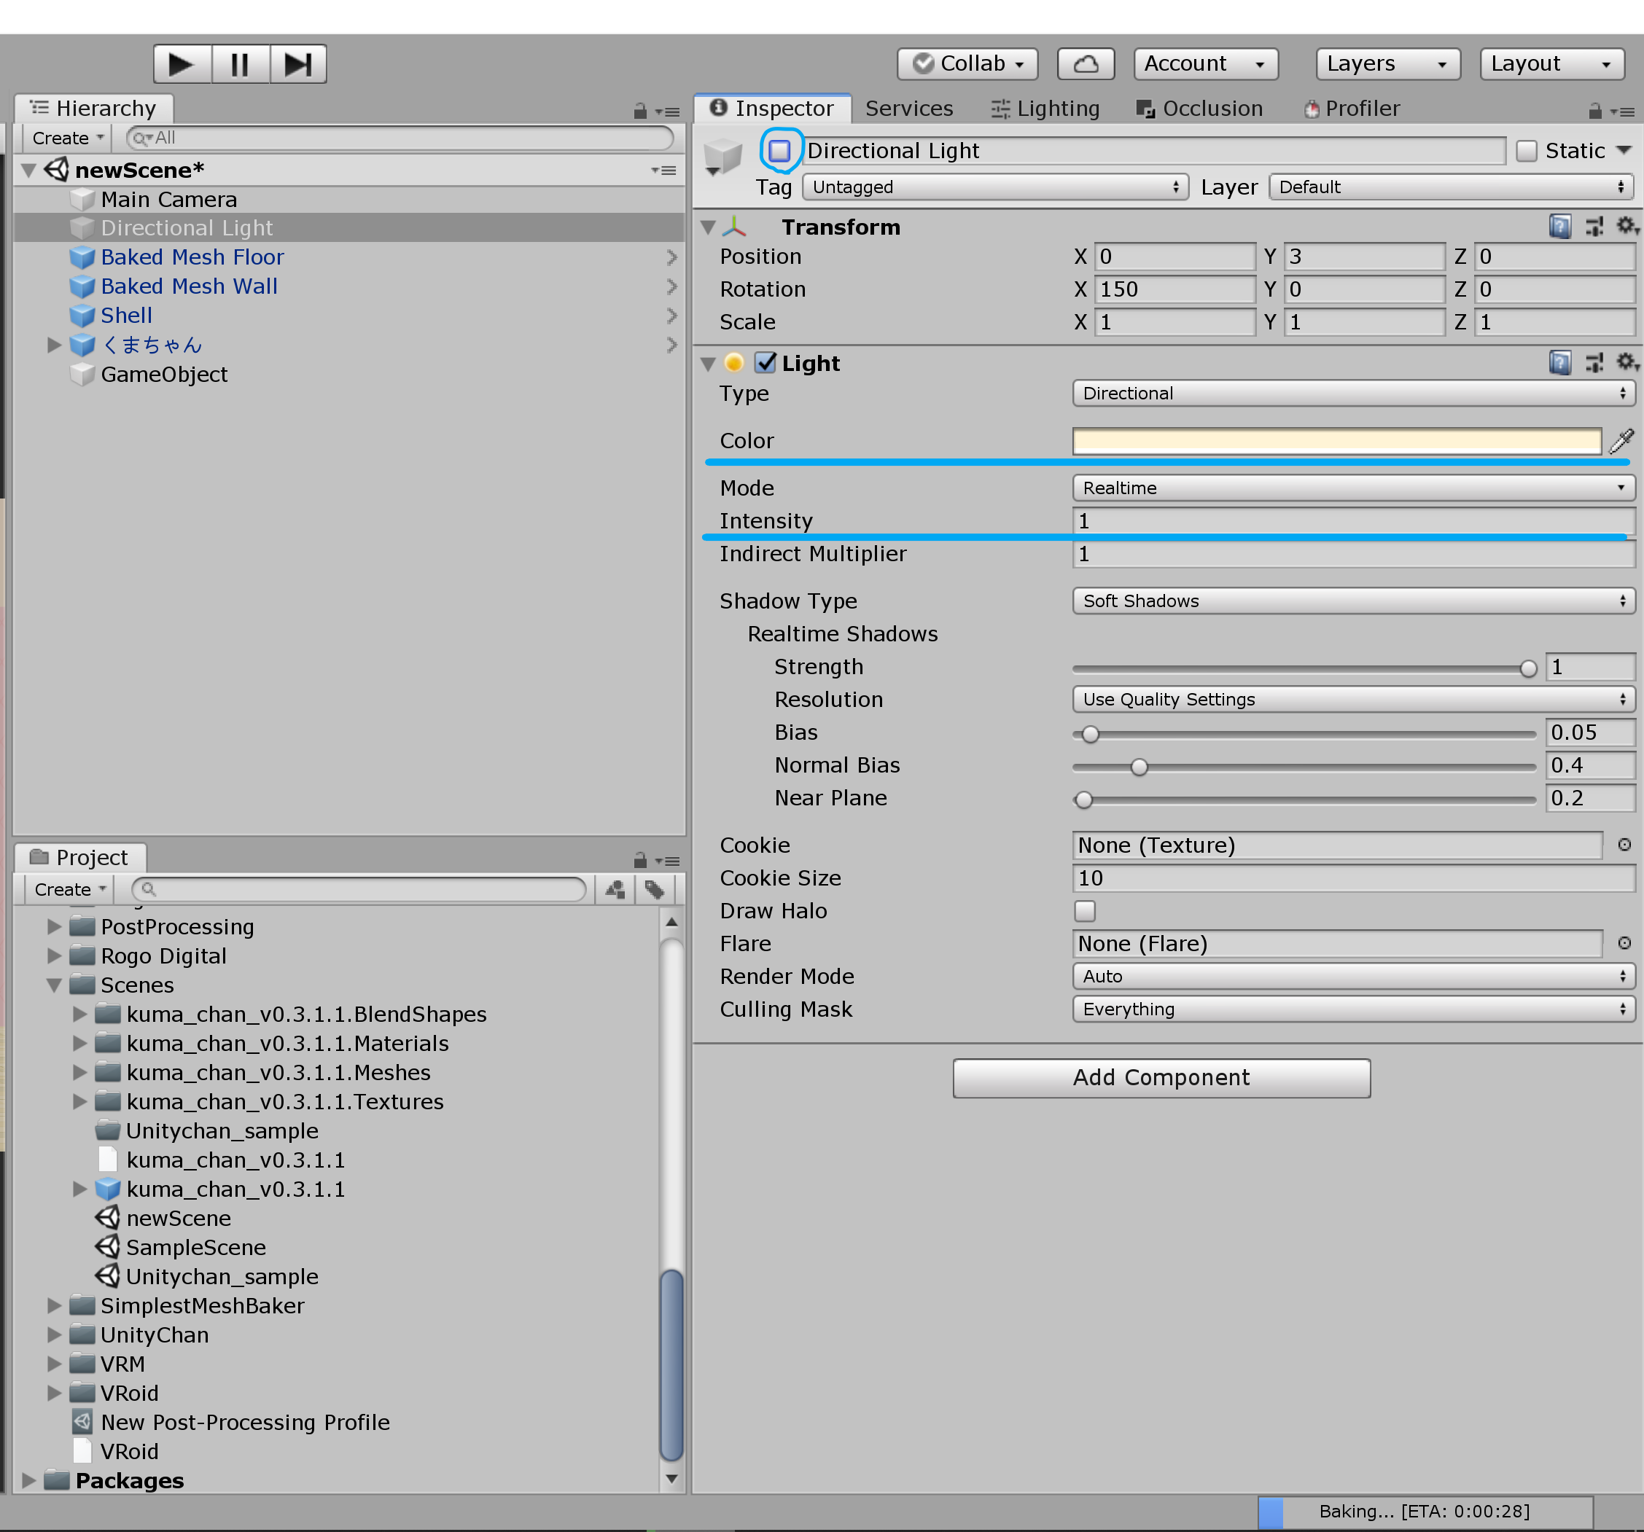Switch to the Lighting tab
Screen dimensions: 1644x1532
pyautogui.click(x=1045, y=109)
